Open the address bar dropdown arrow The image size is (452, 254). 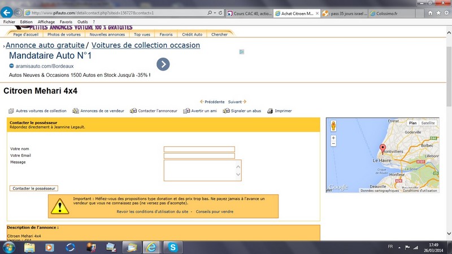(x=215, y=13)
